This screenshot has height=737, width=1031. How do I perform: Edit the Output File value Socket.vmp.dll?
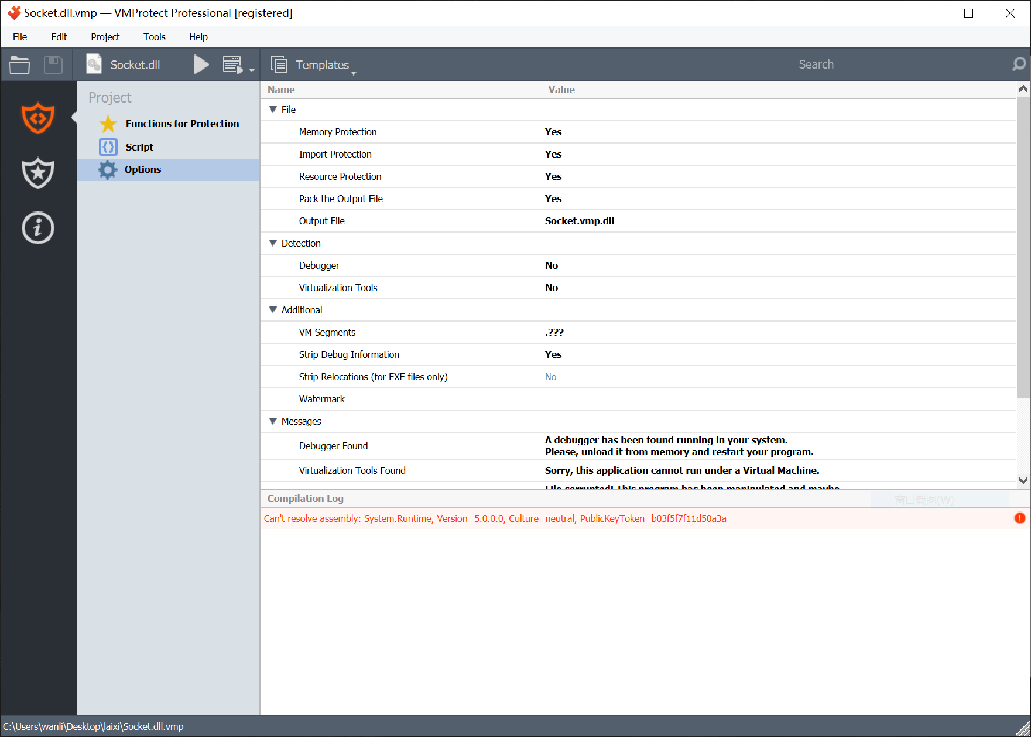coord(580,221)
